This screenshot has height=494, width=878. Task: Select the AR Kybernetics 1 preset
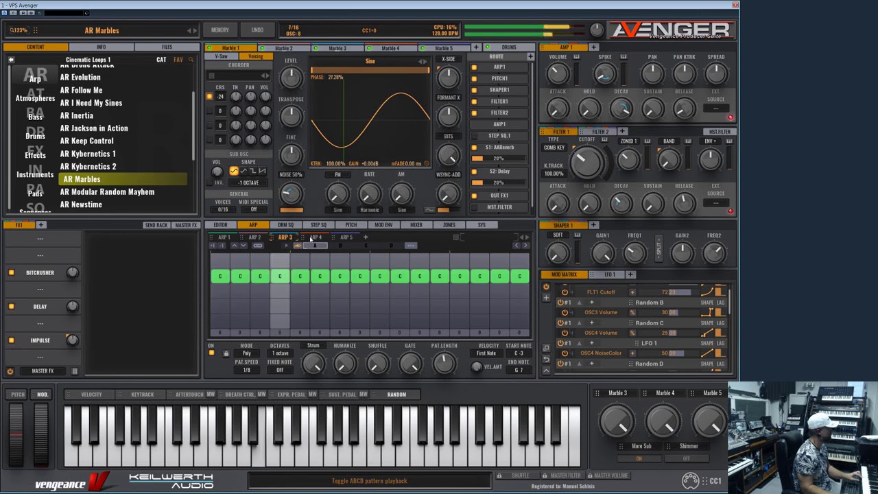88,154
